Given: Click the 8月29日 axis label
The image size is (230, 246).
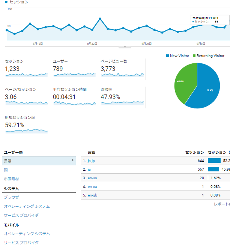Looking at the screenshot, I should pos(146,43).
